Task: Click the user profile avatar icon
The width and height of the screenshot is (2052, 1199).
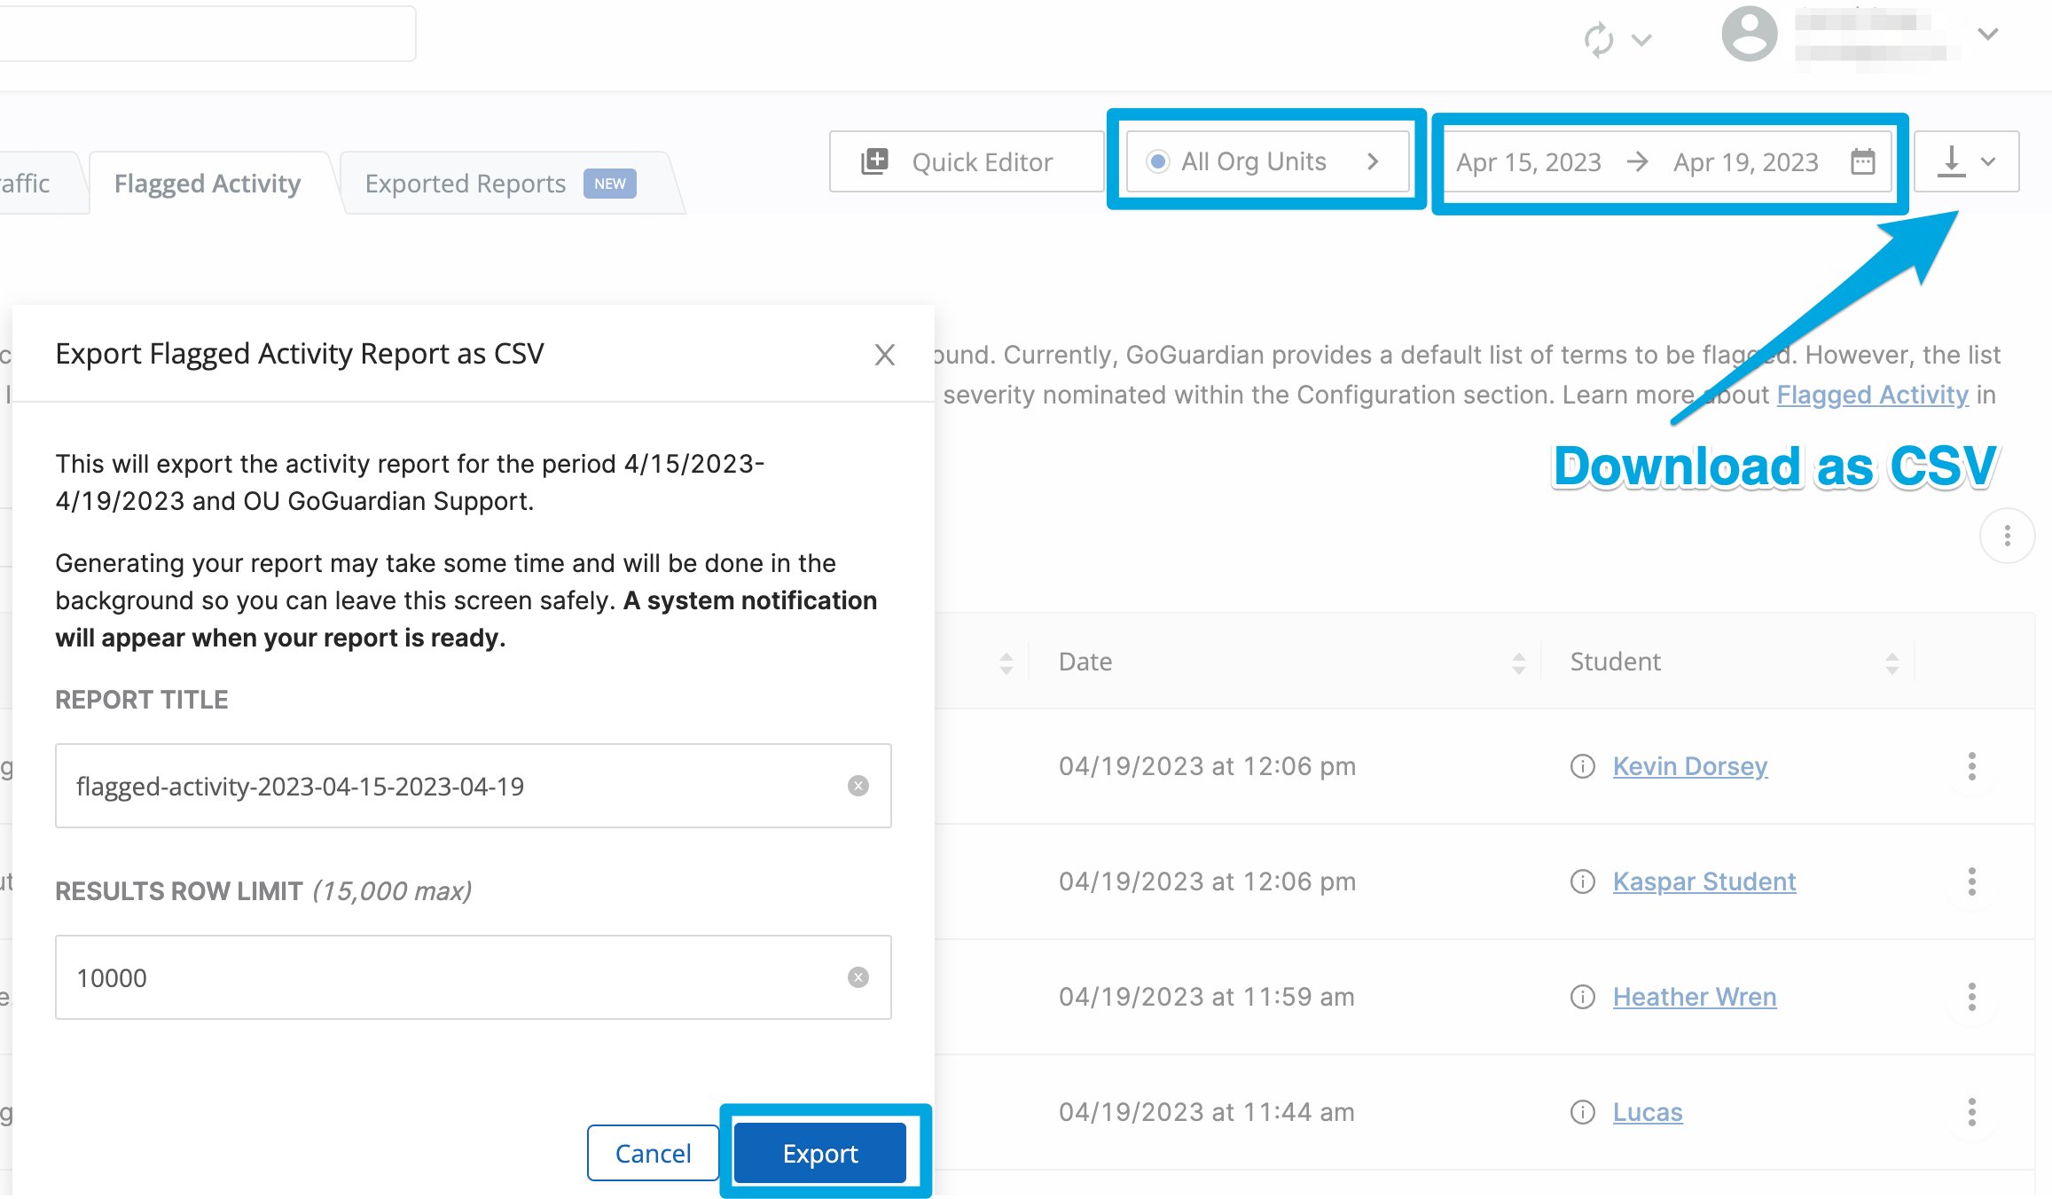Action: [1749, 34]
